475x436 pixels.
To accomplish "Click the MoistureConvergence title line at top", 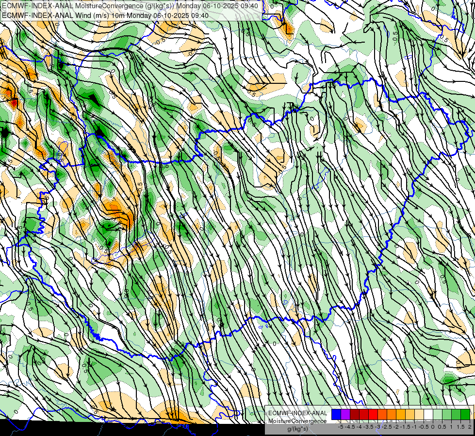I will tap(130, 6).
